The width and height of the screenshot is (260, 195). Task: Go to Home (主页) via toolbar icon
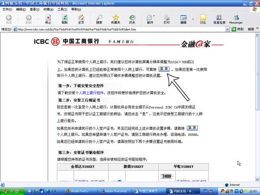coord(81,19)
